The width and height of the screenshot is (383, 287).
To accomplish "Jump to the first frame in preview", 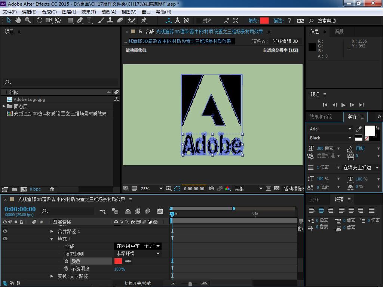I will click(325, 105).
